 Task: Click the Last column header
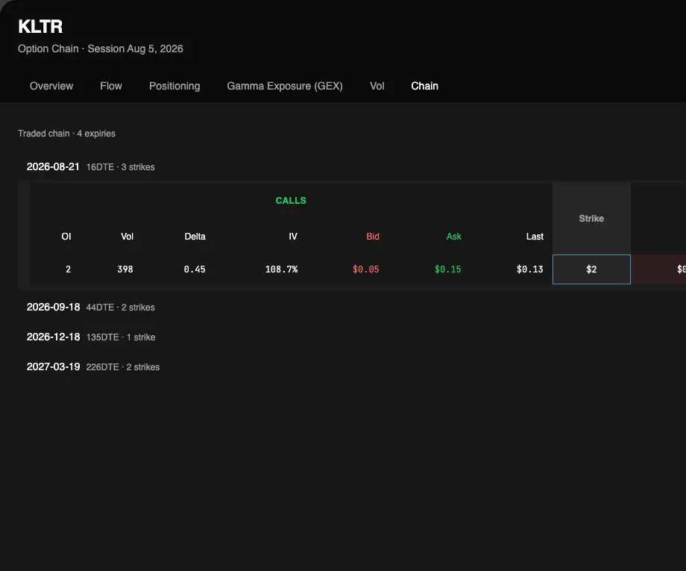click(535, 237)
